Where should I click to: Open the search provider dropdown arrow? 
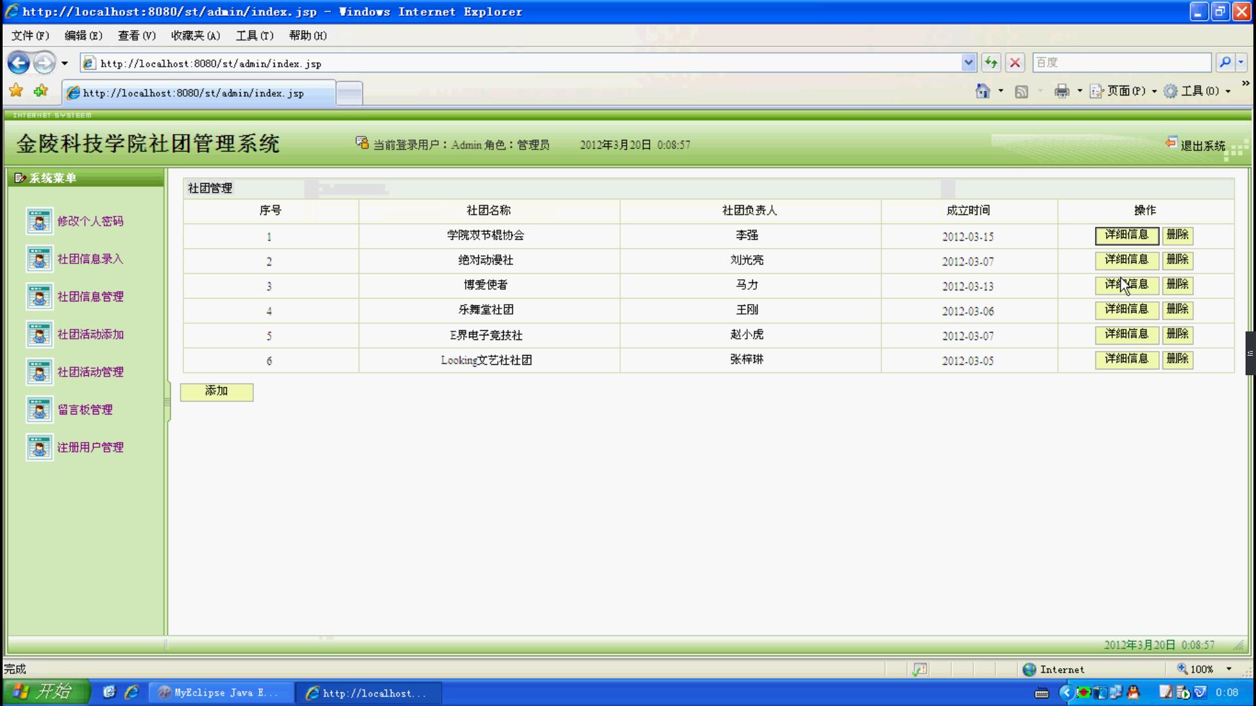[1241, 63]
